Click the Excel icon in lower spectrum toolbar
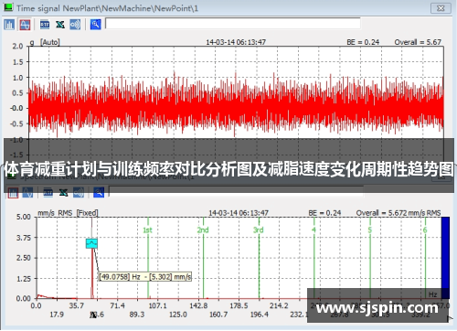Screen dimensions: 457x331 [x=63, y=193]
